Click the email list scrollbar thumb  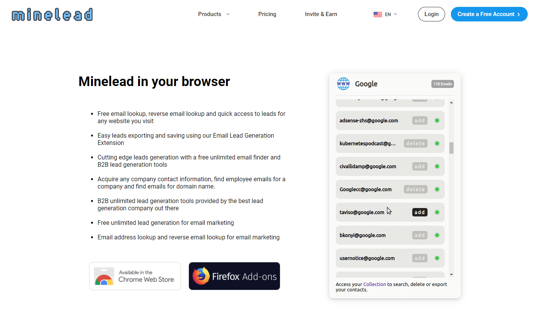(x=451, y=148)
